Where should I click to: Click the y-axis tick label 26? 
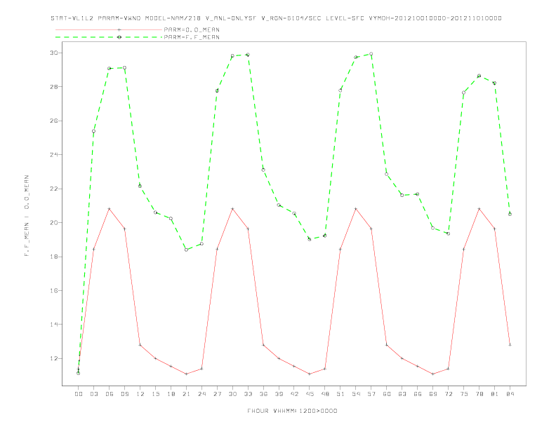click(x=54, y=121)
